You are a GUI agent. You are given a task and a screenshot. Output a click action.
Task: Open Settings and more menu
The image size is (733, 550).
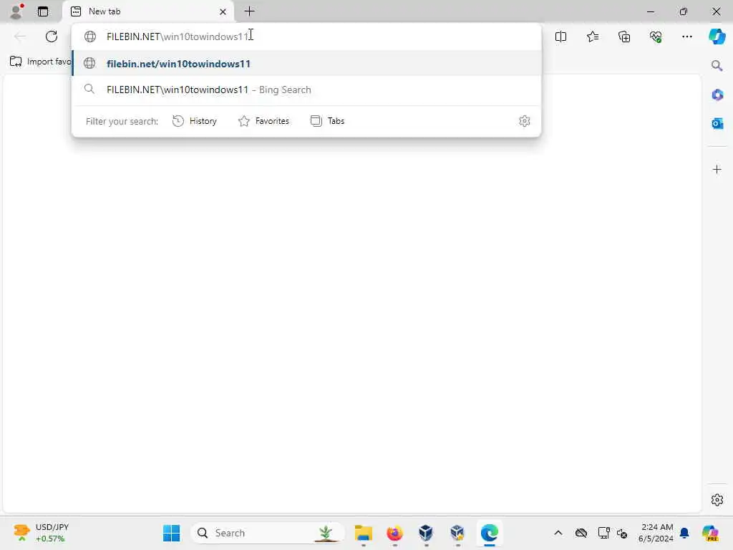(687, 37)
